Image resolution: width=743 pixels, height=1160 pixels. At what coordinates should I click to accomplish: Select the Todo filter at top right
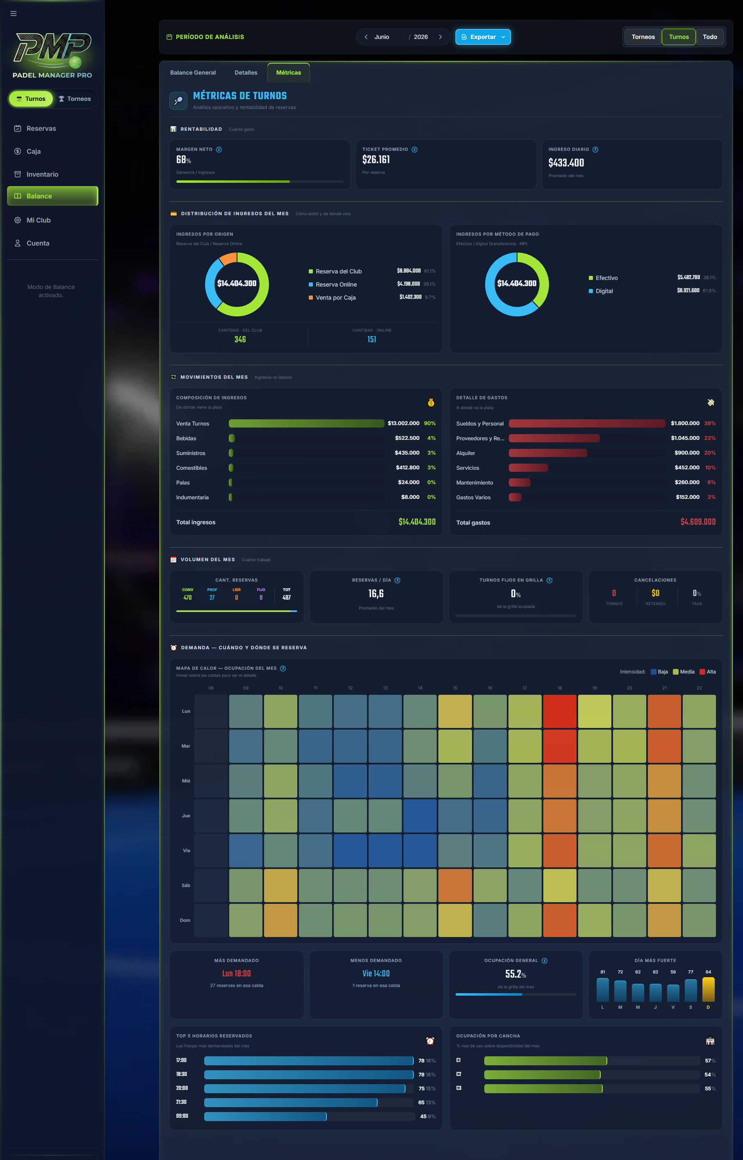(710, 37)
